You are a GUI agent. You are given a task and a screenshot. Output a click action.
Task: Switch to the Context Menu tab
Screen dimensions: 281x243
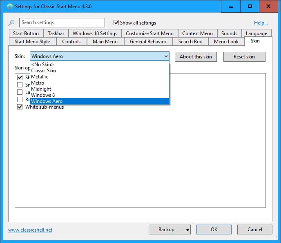(x=198, y=33)
